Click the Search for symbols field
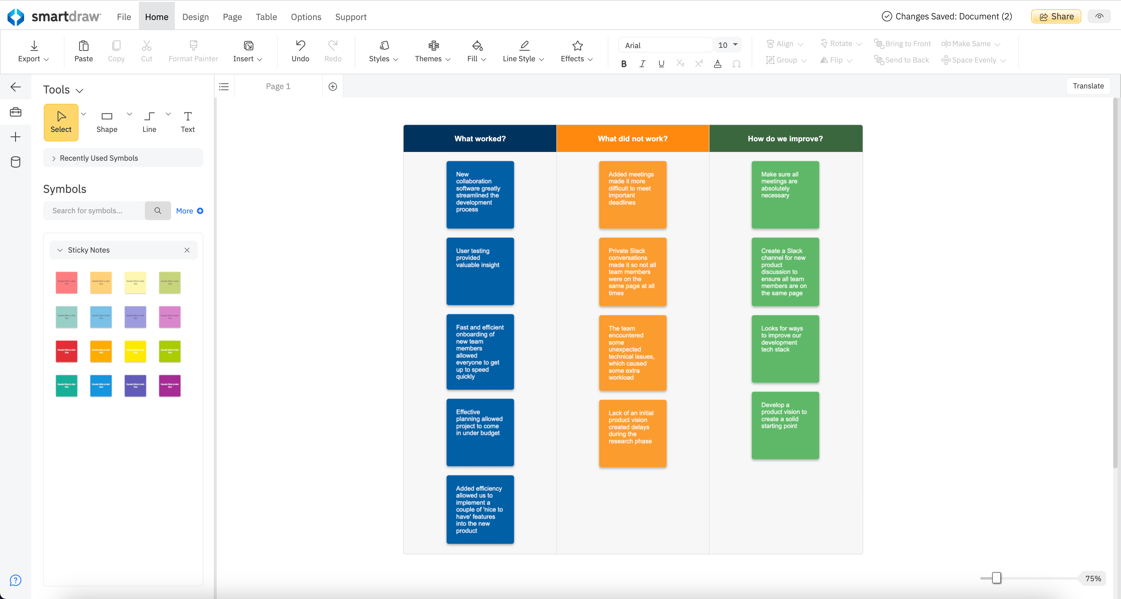The width and height of the screenshot is (1121, 599). [94, 210]
